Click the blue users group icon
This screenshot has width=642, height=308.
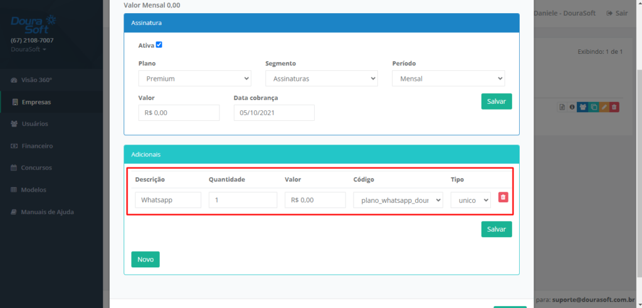point(582,107)
